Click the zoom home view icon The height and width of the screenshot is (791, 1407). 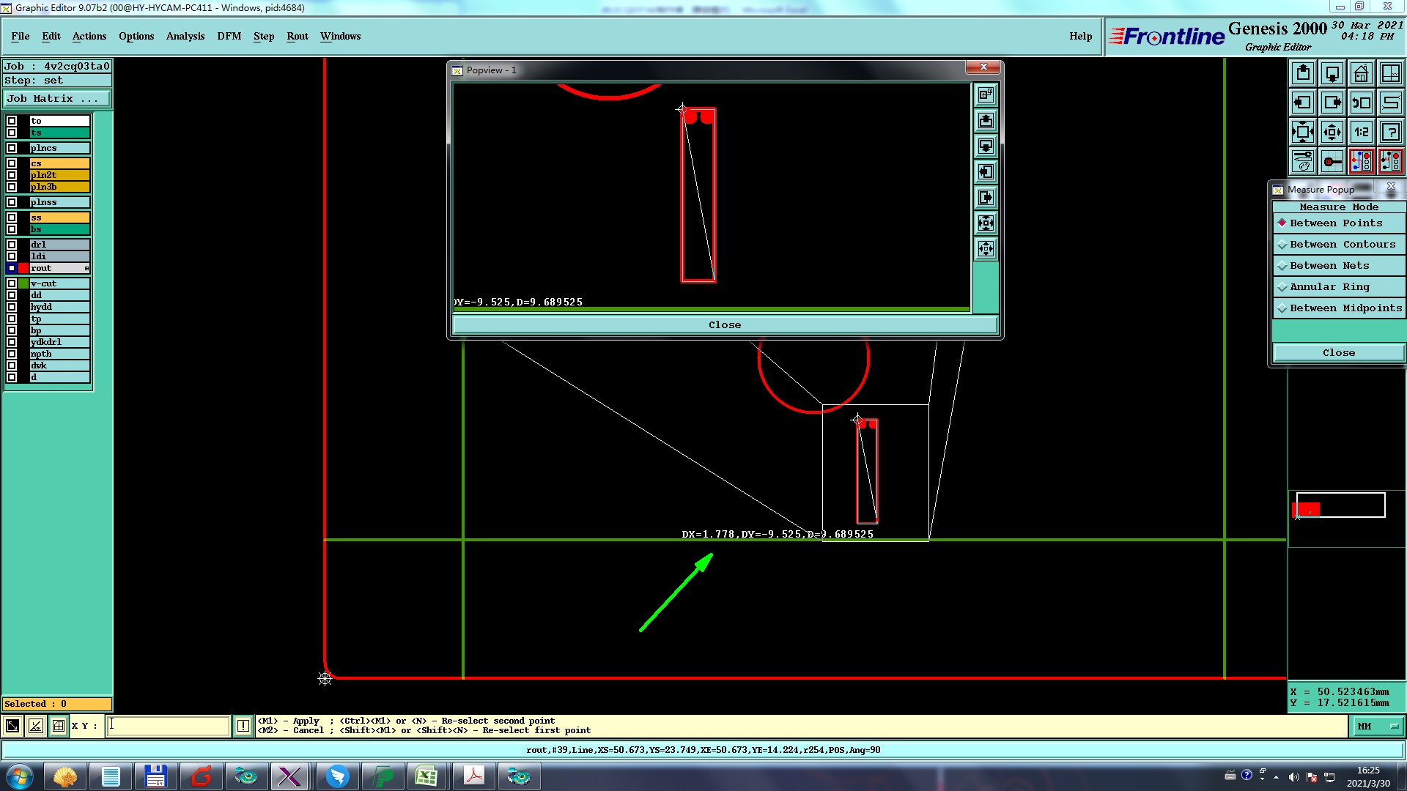coord(1361,73)
